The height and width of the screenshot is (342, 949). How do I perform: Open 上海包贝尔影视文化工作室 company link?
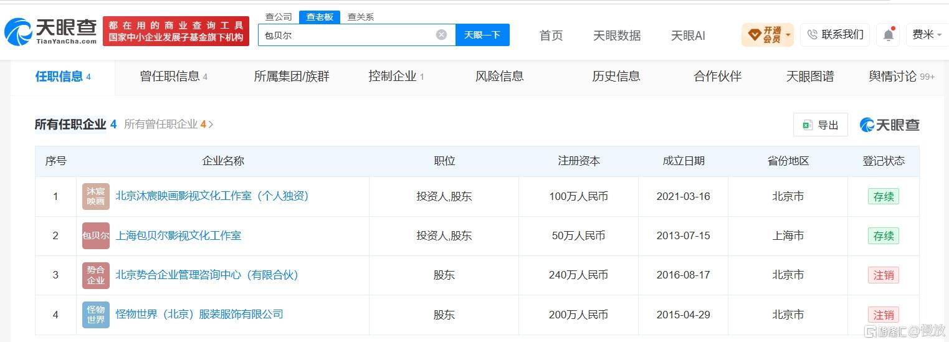(178, 235)
